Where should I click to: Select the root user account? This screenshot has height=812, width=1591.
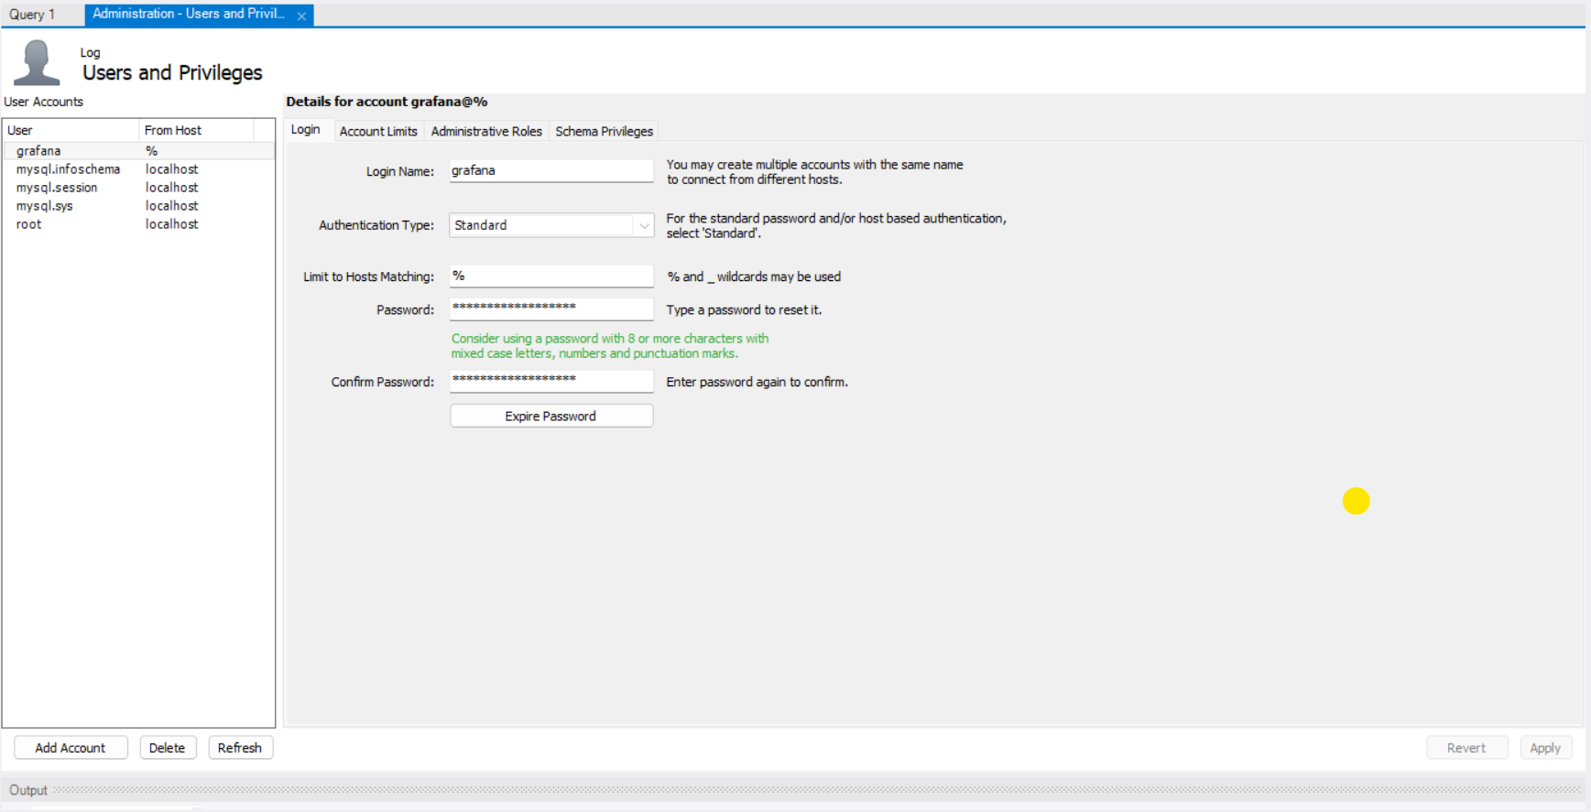click(139, 224)
